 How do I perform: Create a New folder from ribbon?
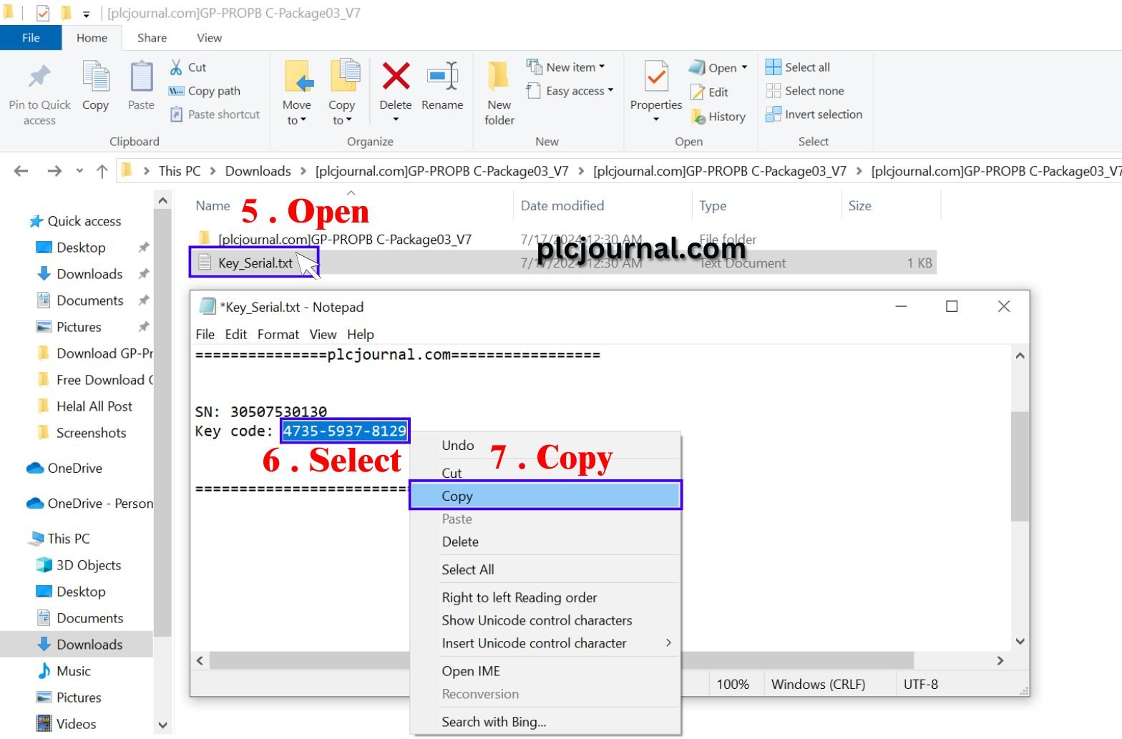coord(499,77)
